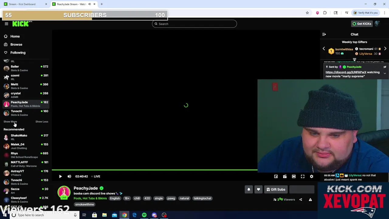Click Show Less under following
389x219 pixels.
point(42,122)
